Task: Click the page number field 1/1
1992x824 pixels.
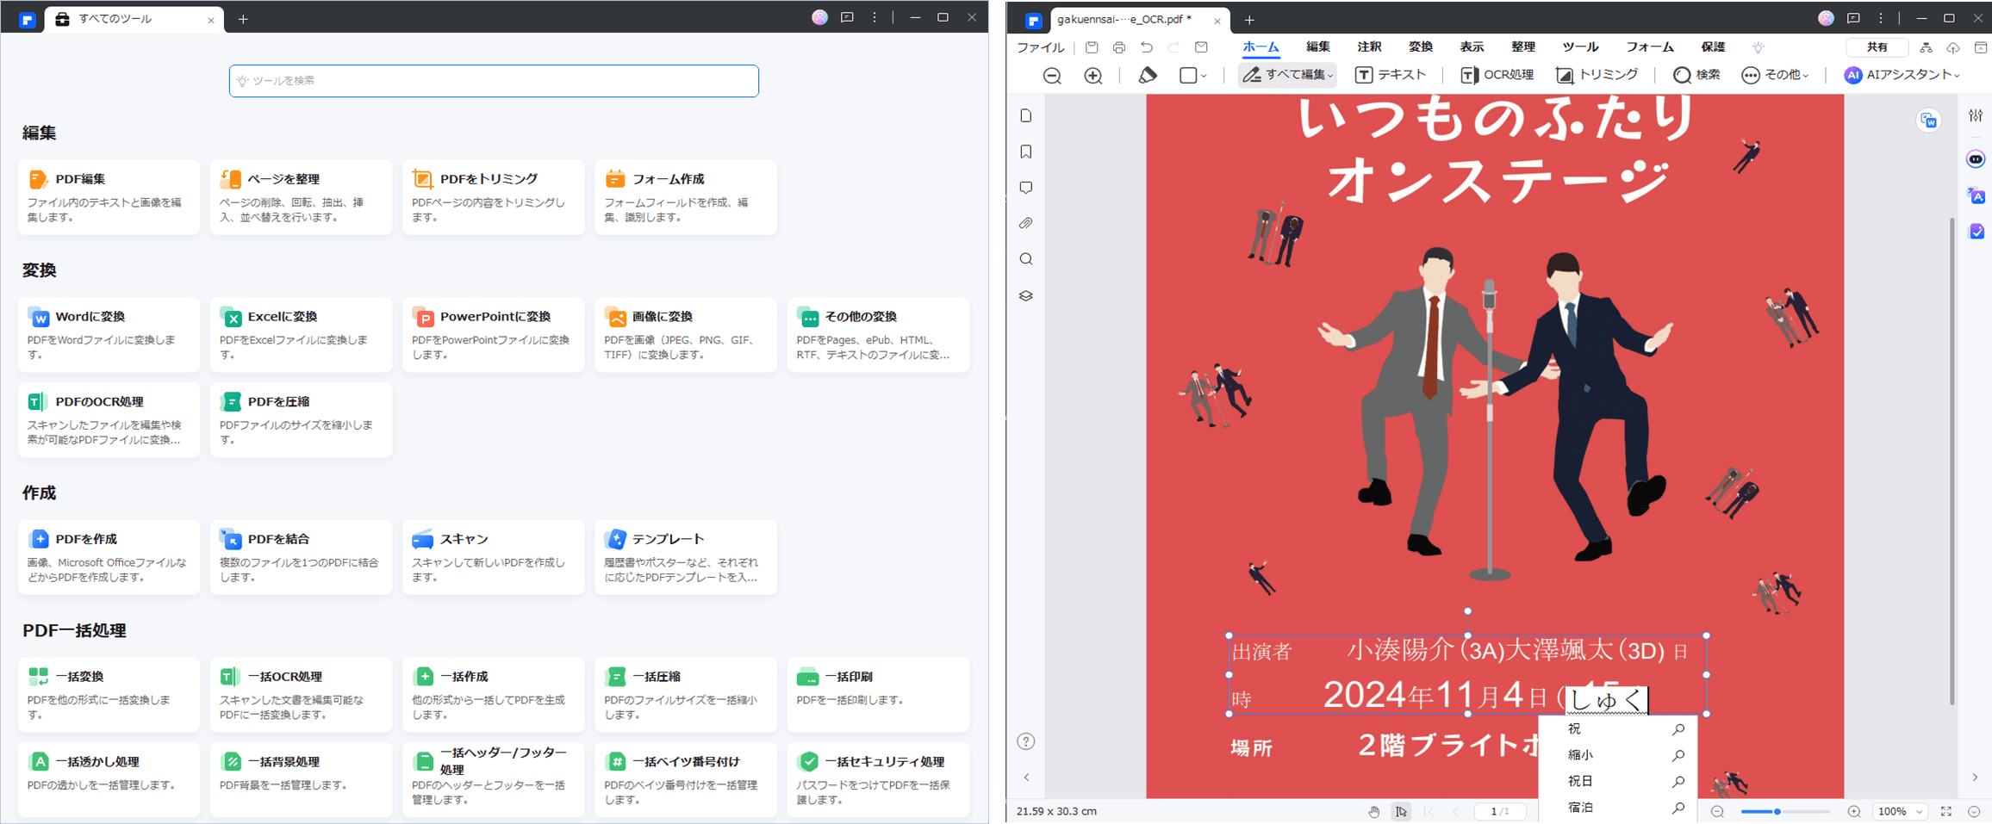Action: coord(1500,811)
